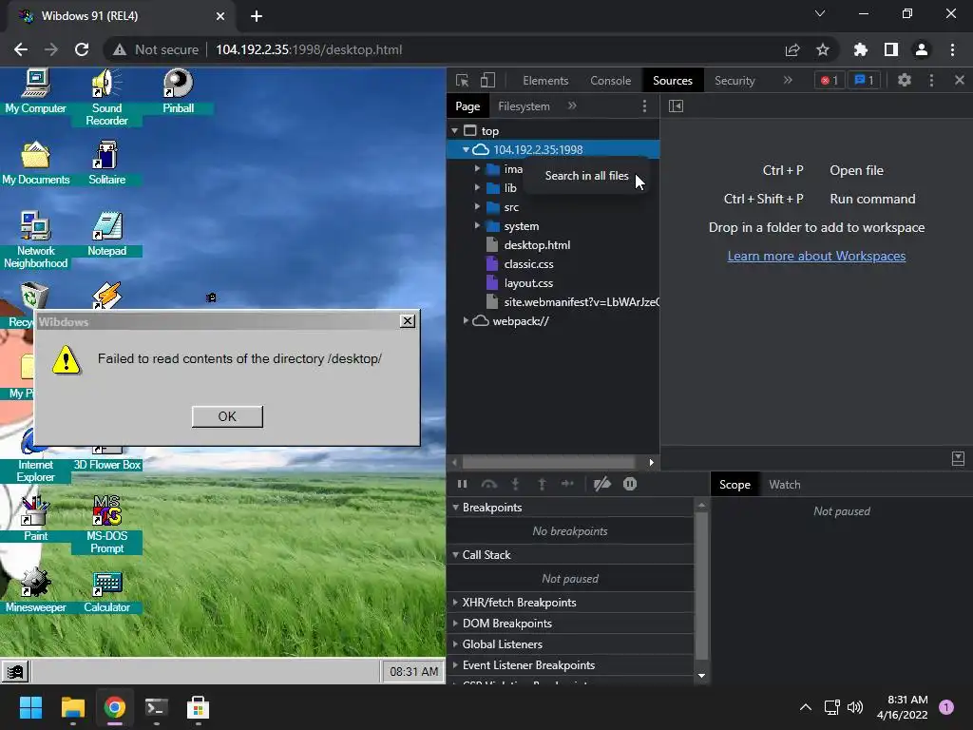Viewport: 973px width, 730px height.
Task: Reload the page with the refresh button
Action: (x=82, y=49)
